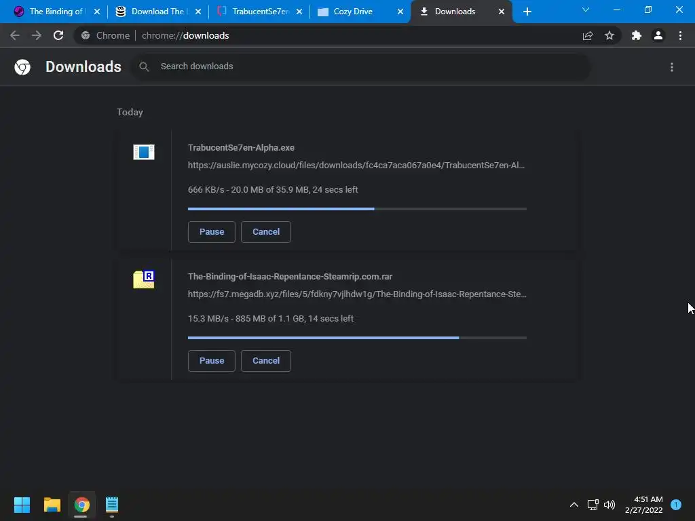The image size is (695, 521).
Task: Close the Cozy Drive tab
Action: click(400, 12)
